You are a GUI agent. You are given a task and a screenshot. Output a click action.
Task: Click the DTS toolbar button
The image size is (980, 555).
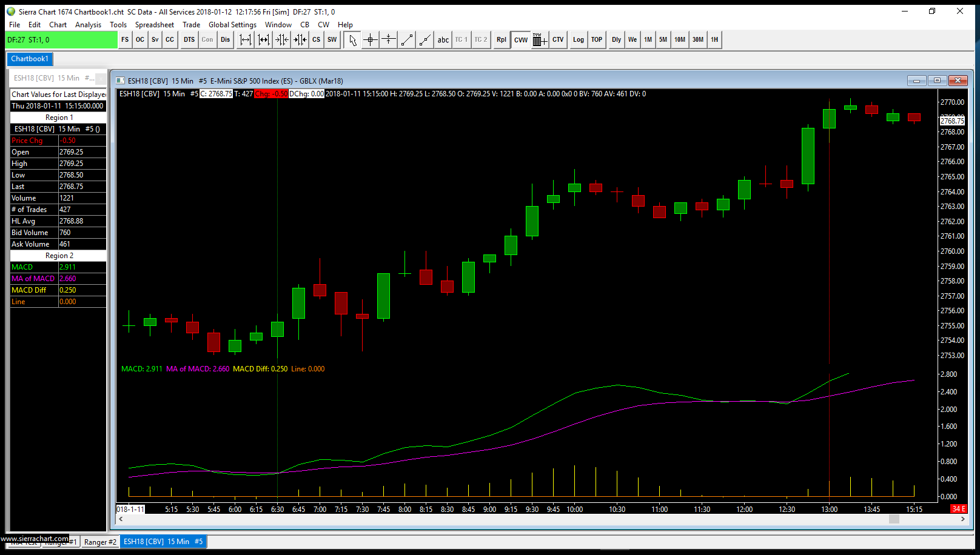[189, 40]
